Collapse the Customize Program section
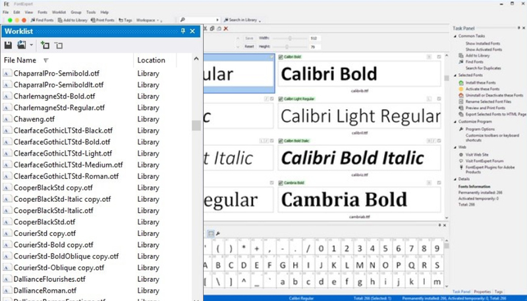The height and width of the screenshot is (301, 527). (455, 122)
